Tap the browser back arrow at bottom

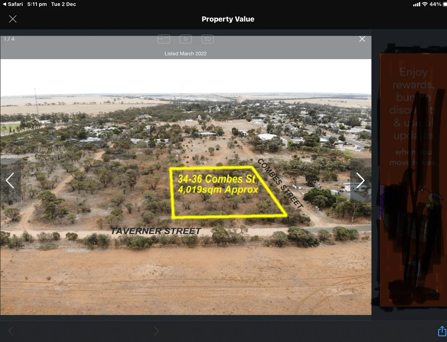point(11,331)
